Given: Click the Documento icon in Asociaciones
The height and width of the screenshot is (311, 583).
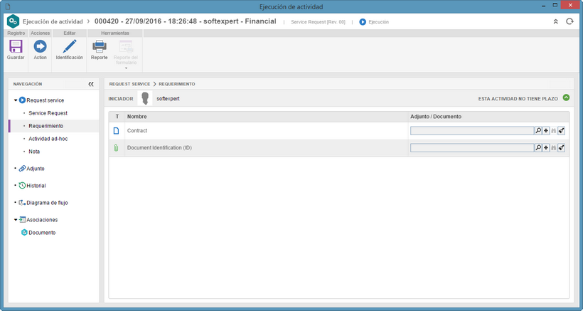Looking at the screenshot, I should [x=25, y=233].
